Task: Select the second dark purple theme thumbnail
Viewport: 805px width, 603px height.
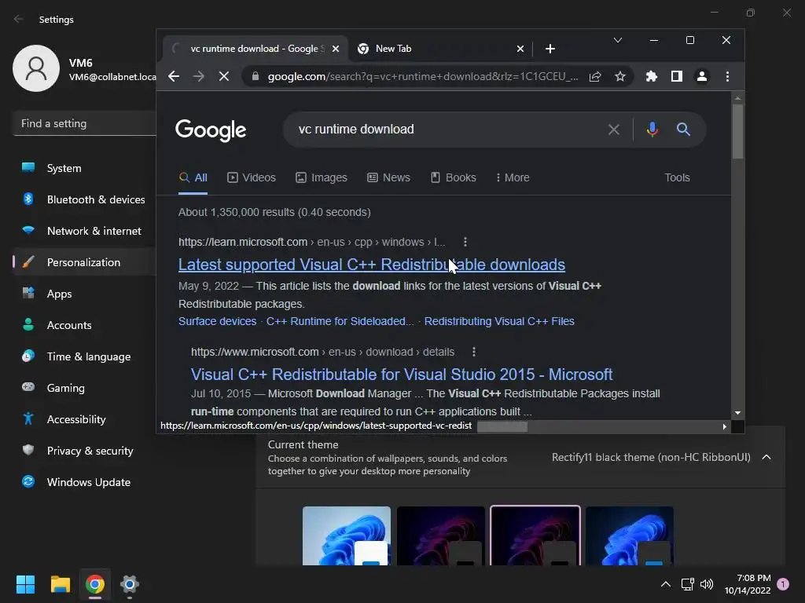Action: (441, 535)
